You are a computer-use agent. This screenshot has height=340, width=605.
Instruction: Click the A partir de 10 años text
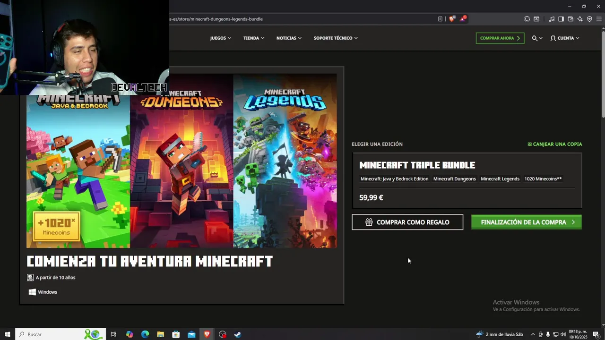(56, 278)
